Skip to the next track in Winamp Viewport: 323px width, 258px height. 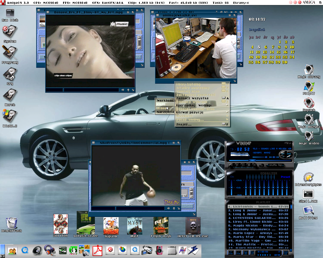coord(254,165)
